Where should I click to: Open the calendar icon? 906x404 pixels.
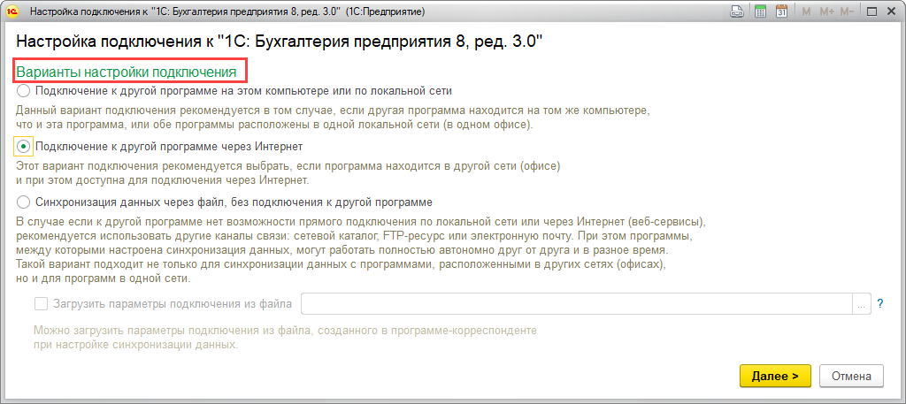point(781,12)
